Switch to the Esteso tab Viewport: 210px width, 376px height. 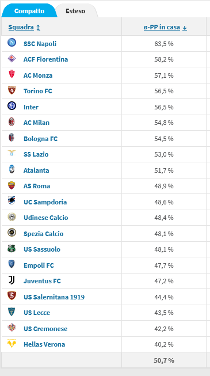click(75, 11)
